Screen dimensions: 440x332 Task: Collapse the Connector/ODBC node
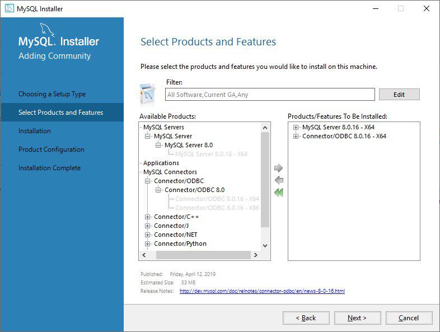[x=147, y=181]
